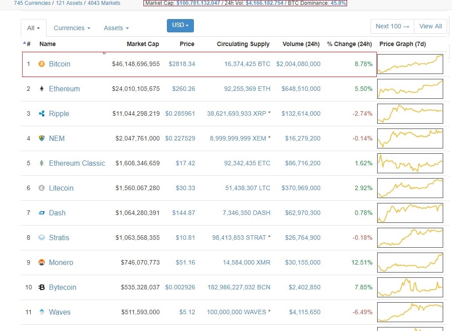Click the View All button

tap(430, 26)
